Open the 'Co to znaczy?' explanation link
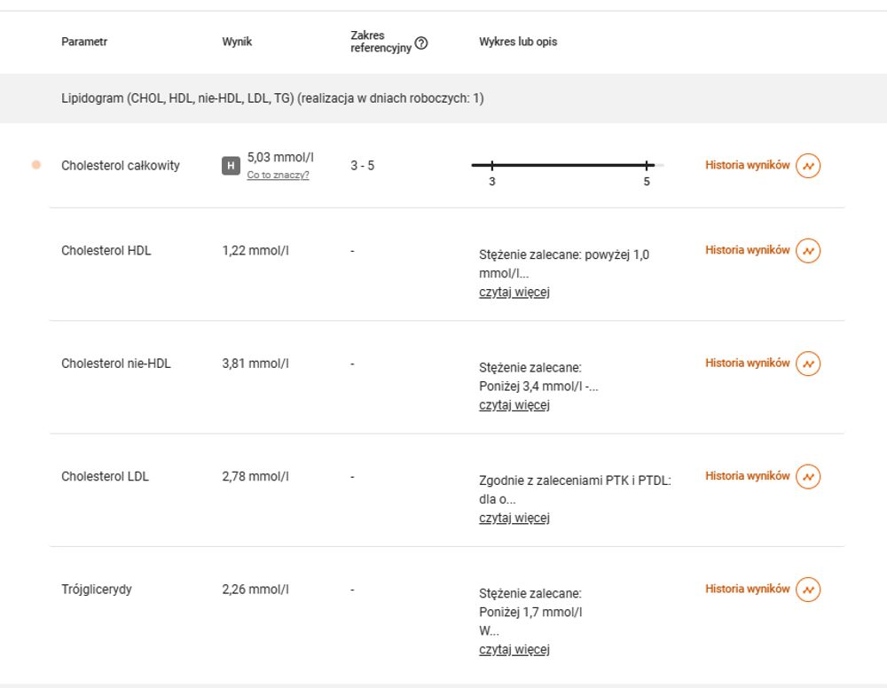887x688 pixels. [278, 176]
